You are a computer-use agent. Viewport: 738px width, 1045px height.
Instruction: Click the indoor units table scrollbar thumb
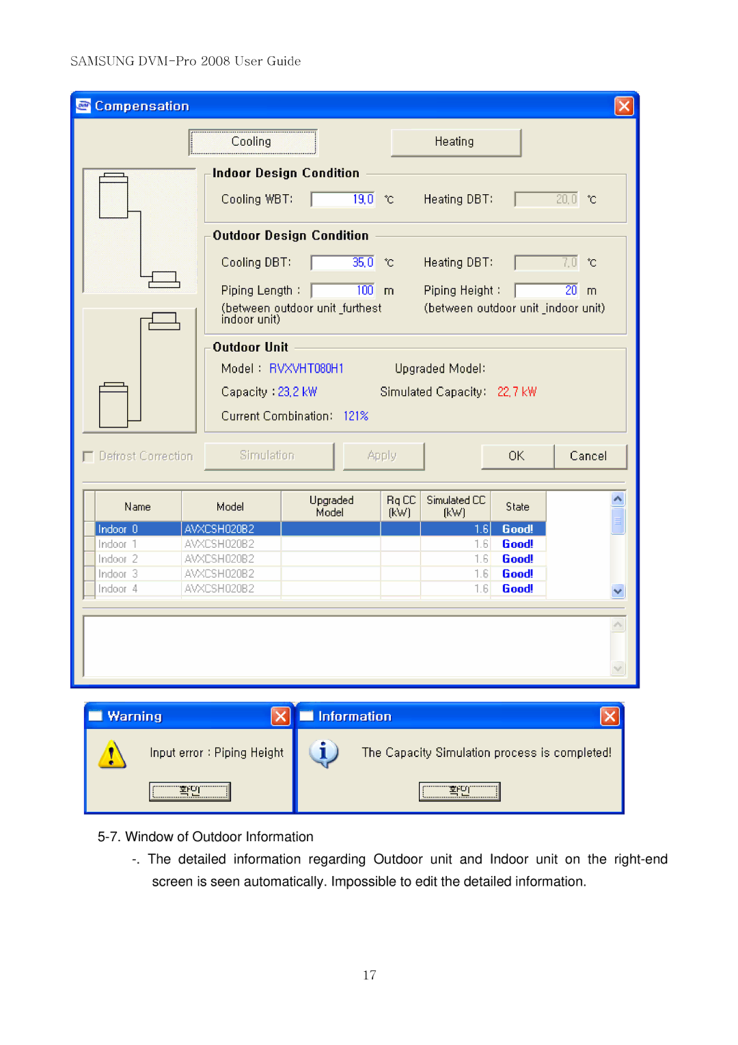pyautogui.click(x=618, y=520)
